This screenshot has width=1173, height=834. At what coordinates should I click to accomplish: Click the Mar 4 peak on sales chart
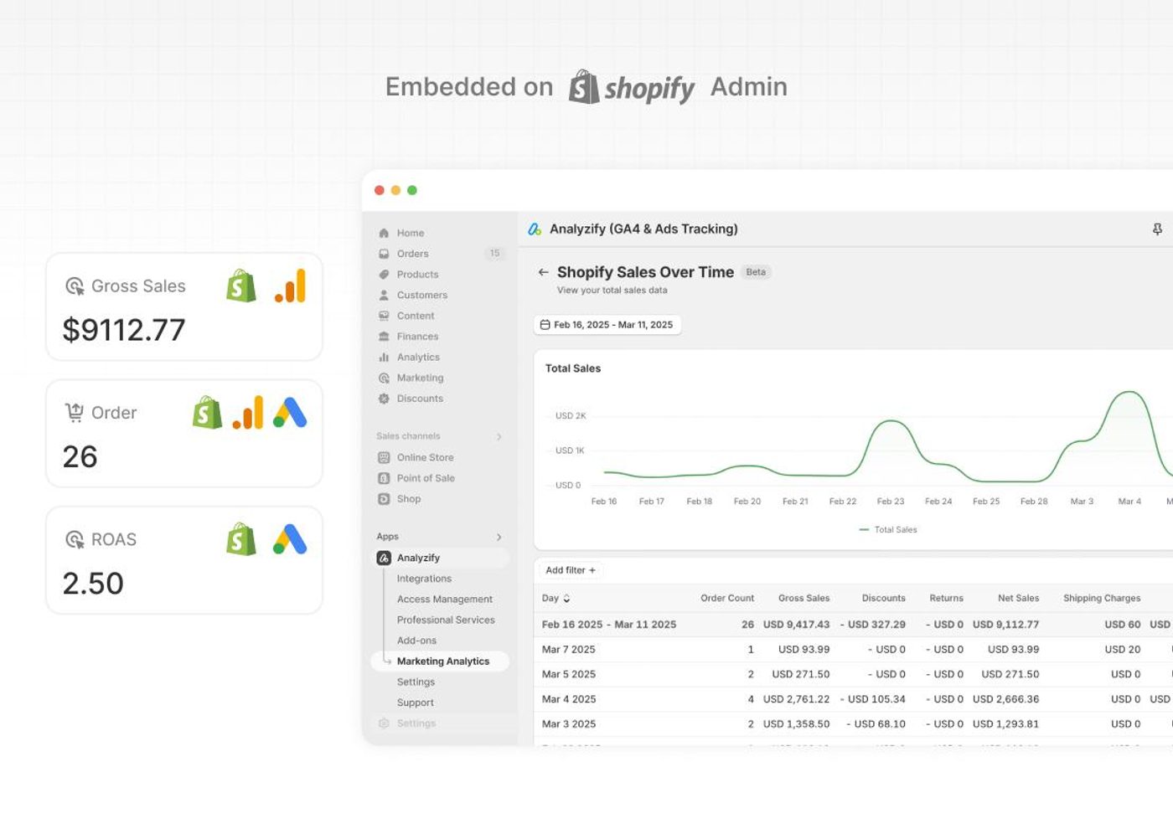[x=1129, y=392]
